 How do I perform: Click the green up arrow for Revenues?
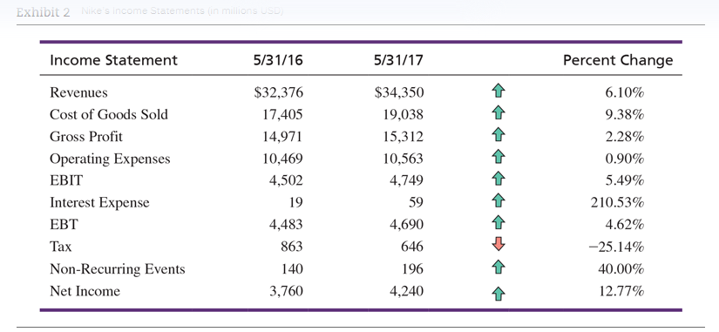(x=498, y=91)
